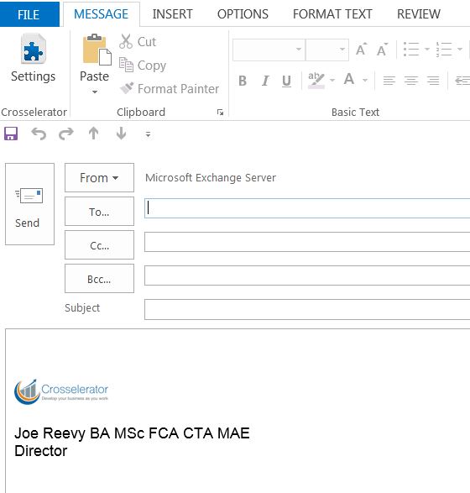
Task: Expand the From account dropdown
Action: click(x=99, y=178)
